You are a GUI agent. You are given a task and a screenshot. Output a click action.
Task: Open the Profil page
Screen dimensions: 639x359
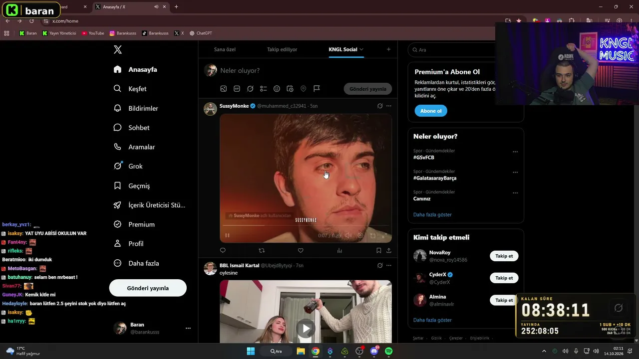pos(129,244)
